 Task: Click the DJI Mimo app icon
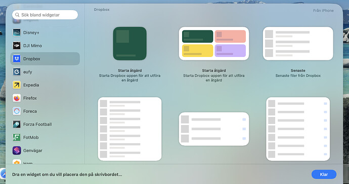[x=17, y=46]
